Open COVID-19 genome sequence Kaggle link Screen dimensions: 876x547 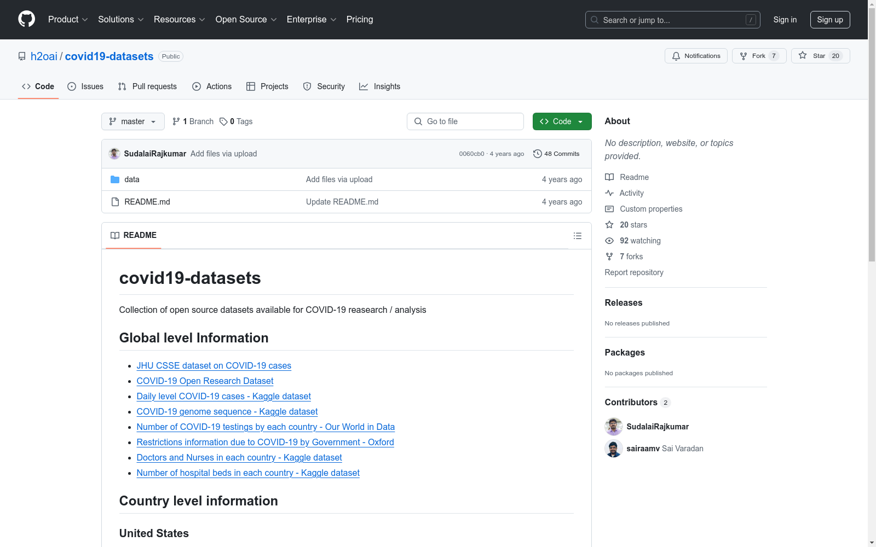(227, 411)
